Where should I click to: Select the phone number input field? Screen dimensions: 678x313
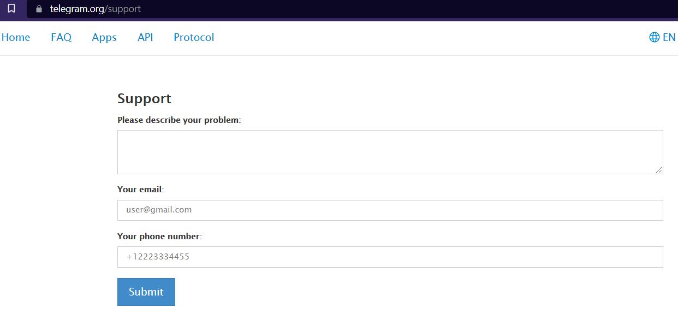[390, 257]
